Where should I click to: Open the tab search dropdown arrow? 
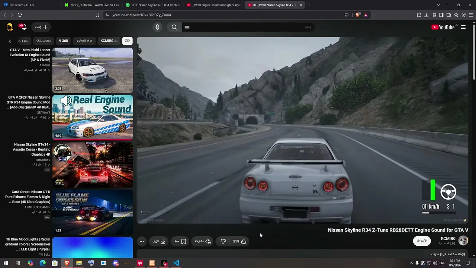(438, 5)
